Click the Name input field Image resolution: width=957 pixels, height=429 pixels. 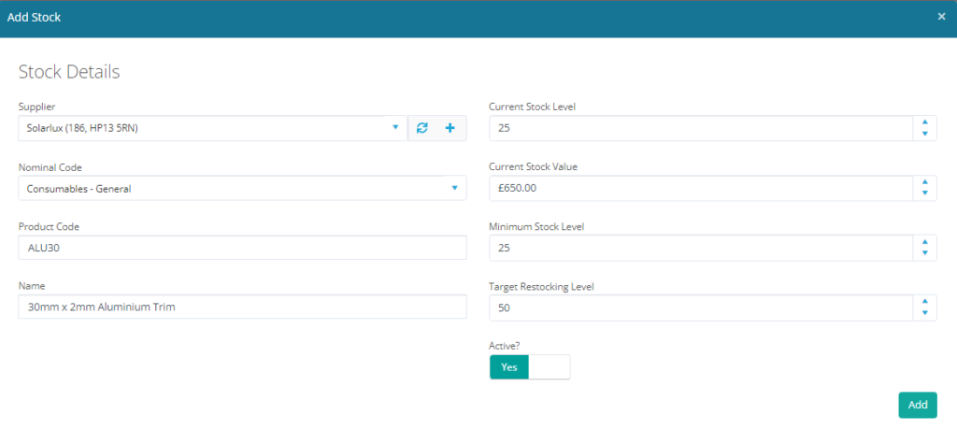(241, 307)
